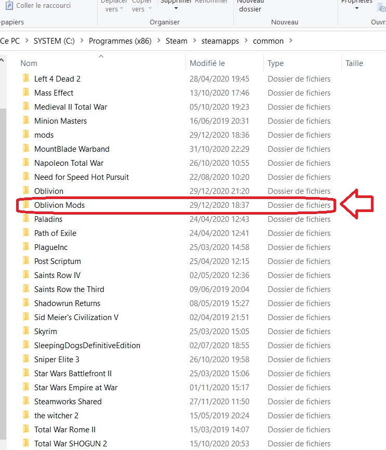Click the Coller le raccourci paste icon
The height and width of the screenshot is (450, 386).
9,5
